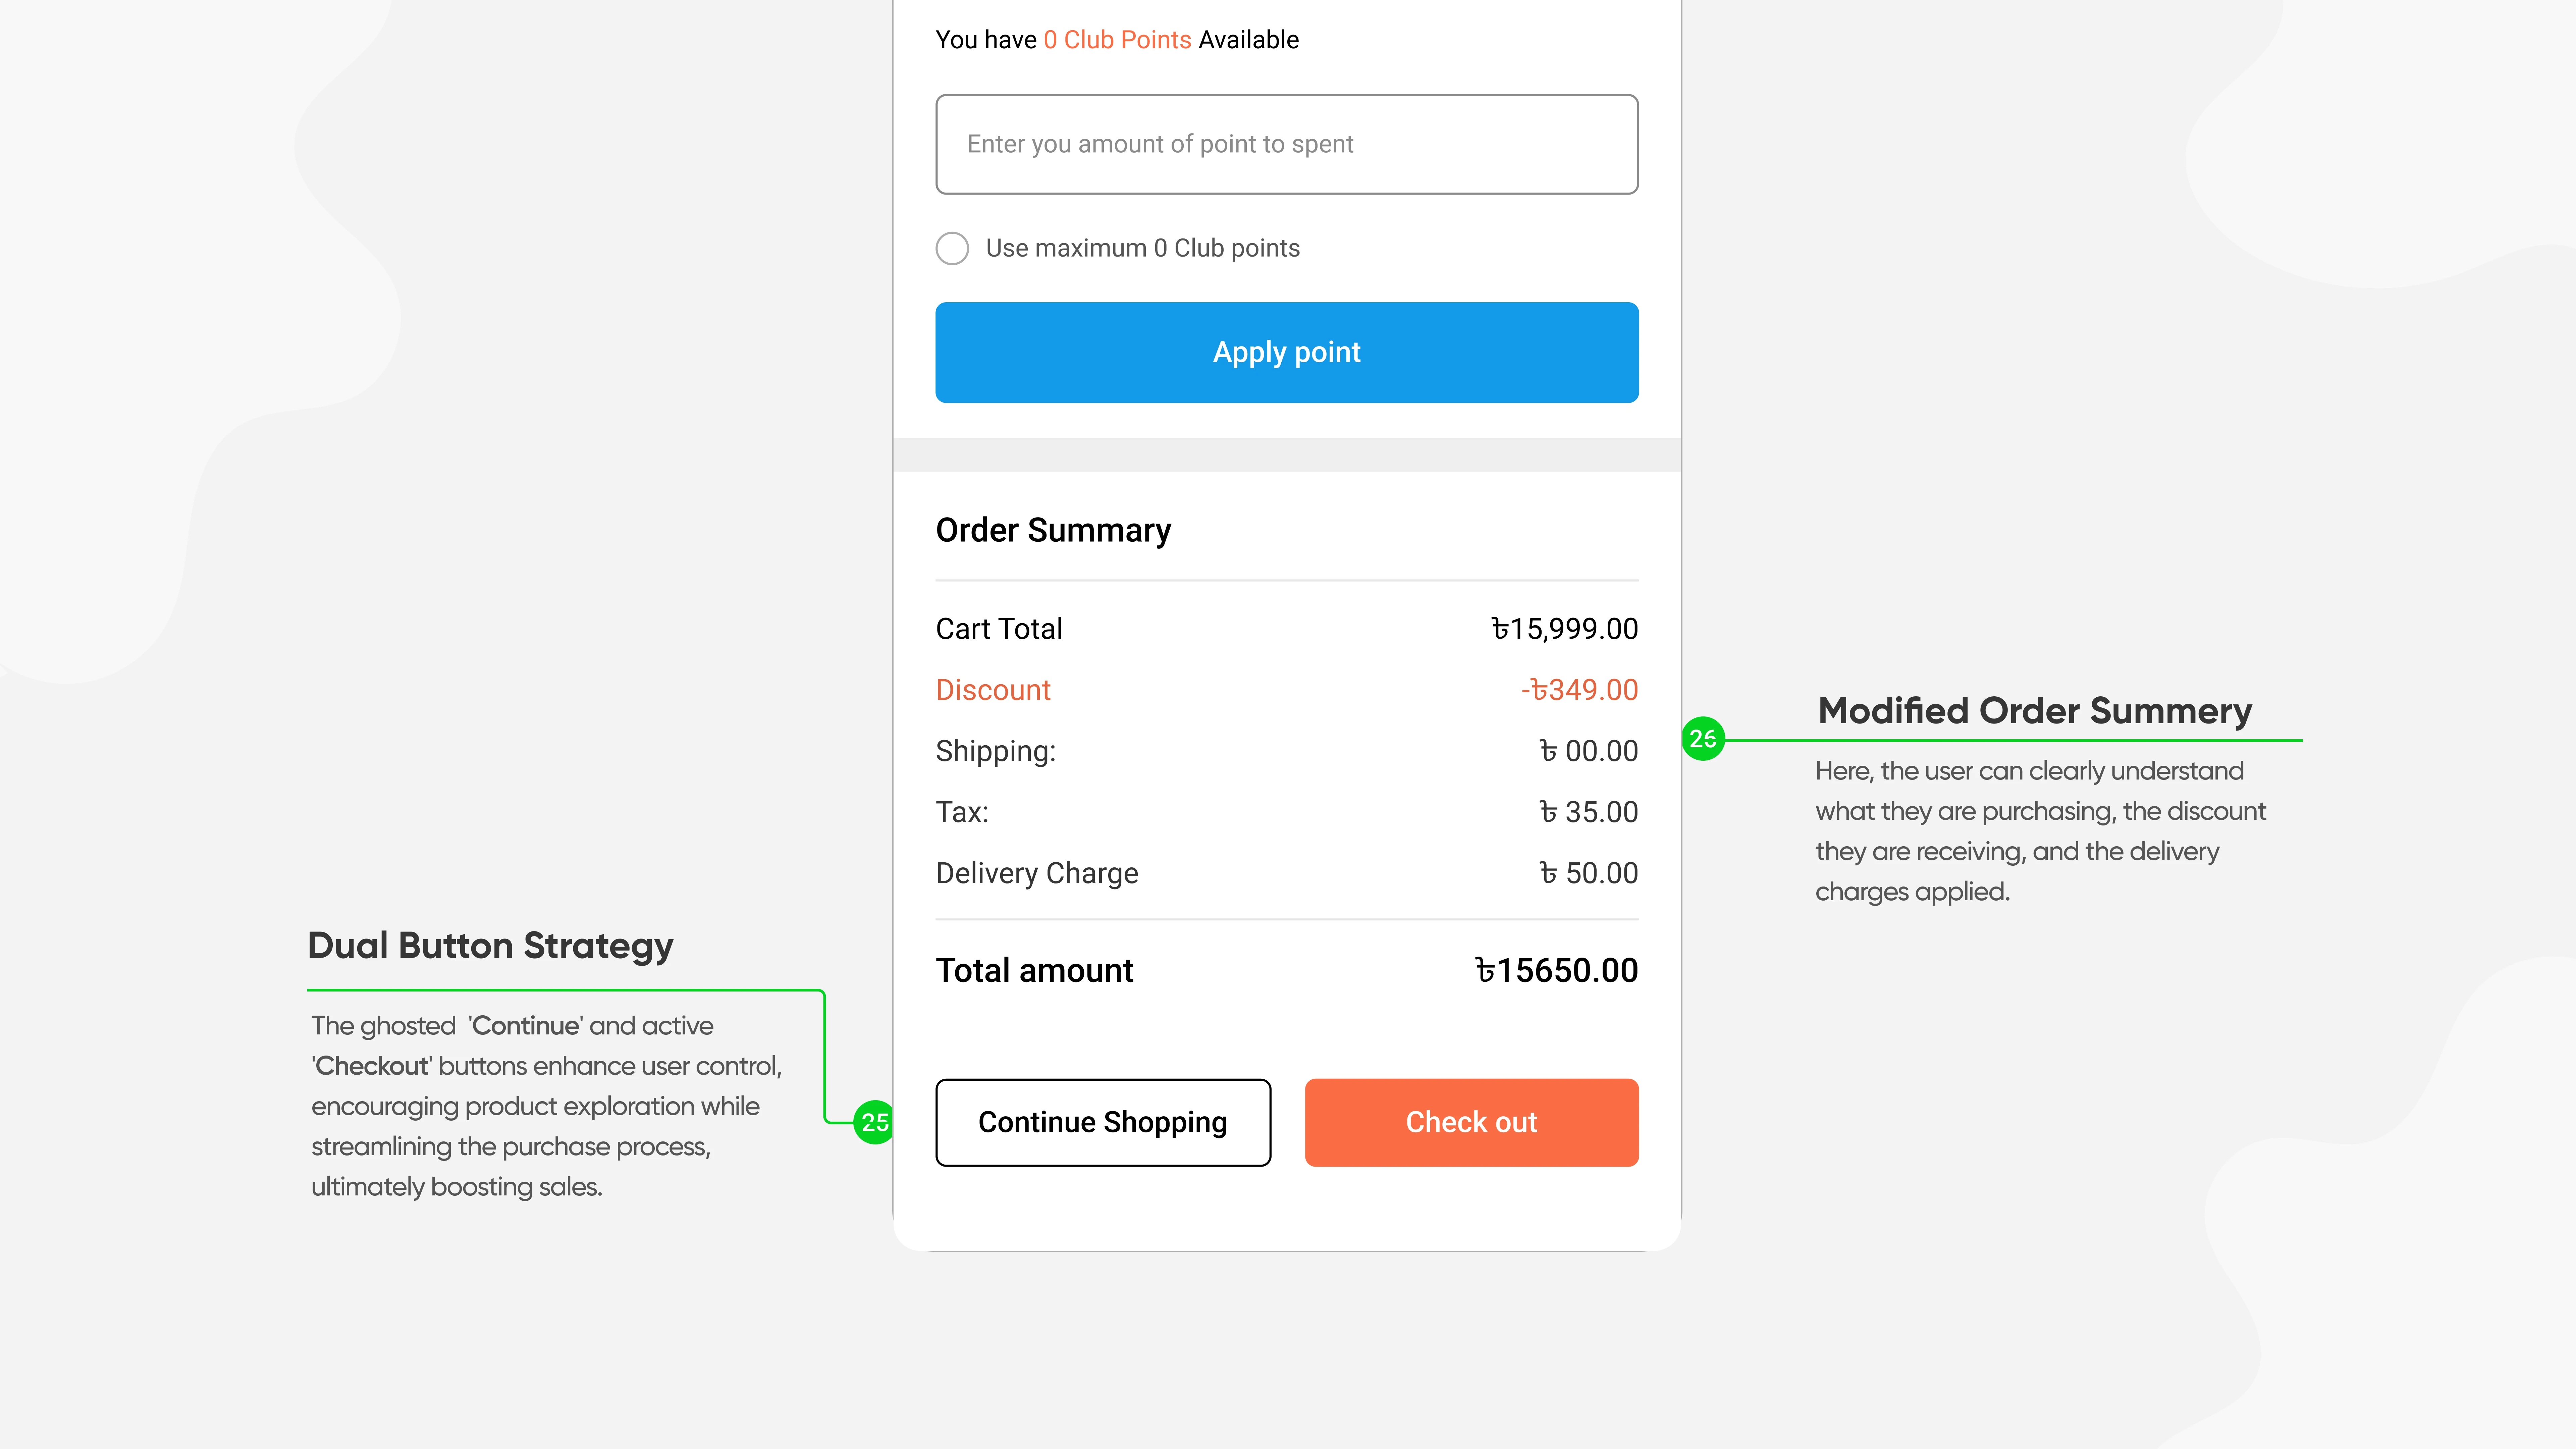This screenshot has width=2576, height=1449.
Task: Proceed with the orange Check out button
Action: (x=1471, y=1122)
